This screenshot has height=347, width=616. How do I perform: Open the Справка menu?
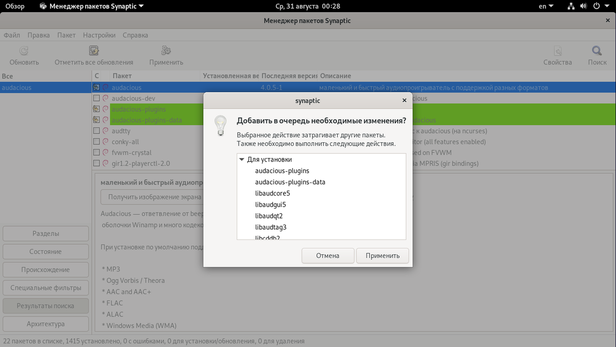tap(136, 35)
